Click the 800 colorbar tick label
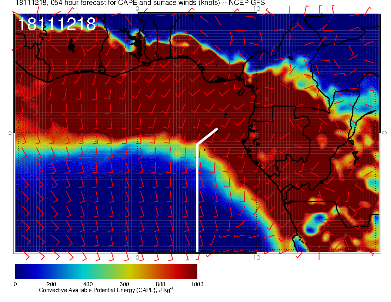The height and width of the screenshot is (302, 391). tap(160, 284)
